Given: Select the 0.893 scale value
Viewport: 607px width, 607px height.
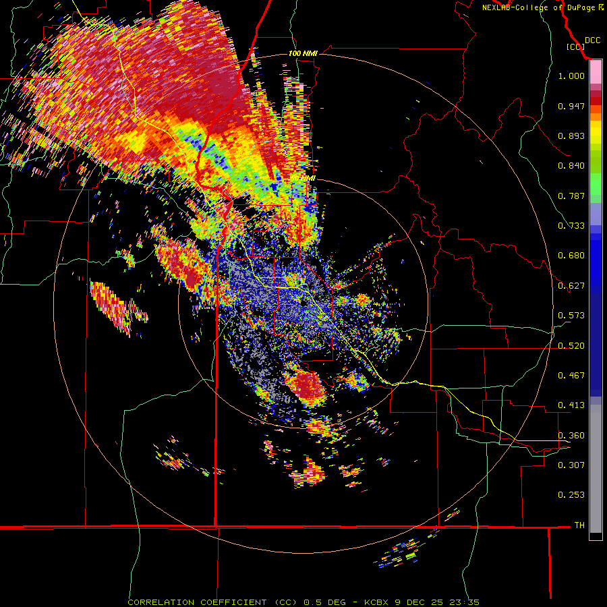Looking at the screenshot, I should click(x=571, y=136).
